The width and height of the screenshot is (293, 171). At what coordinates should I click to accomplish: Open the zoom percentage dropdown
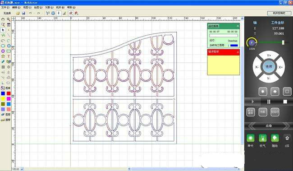coord(22,169)
